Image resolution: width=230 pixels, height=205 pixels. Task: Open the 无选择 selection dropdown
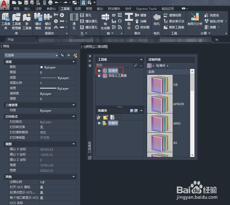point(31,55)
